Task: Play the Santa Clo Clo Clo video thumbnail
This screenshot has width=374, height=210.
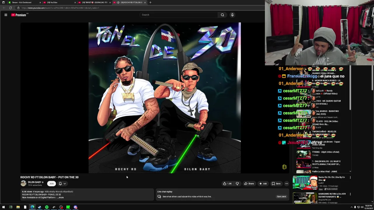Action: (305, 183)
